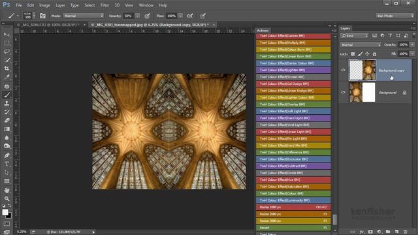
Task: Hide the Background layer
Action: click(343, 92)
